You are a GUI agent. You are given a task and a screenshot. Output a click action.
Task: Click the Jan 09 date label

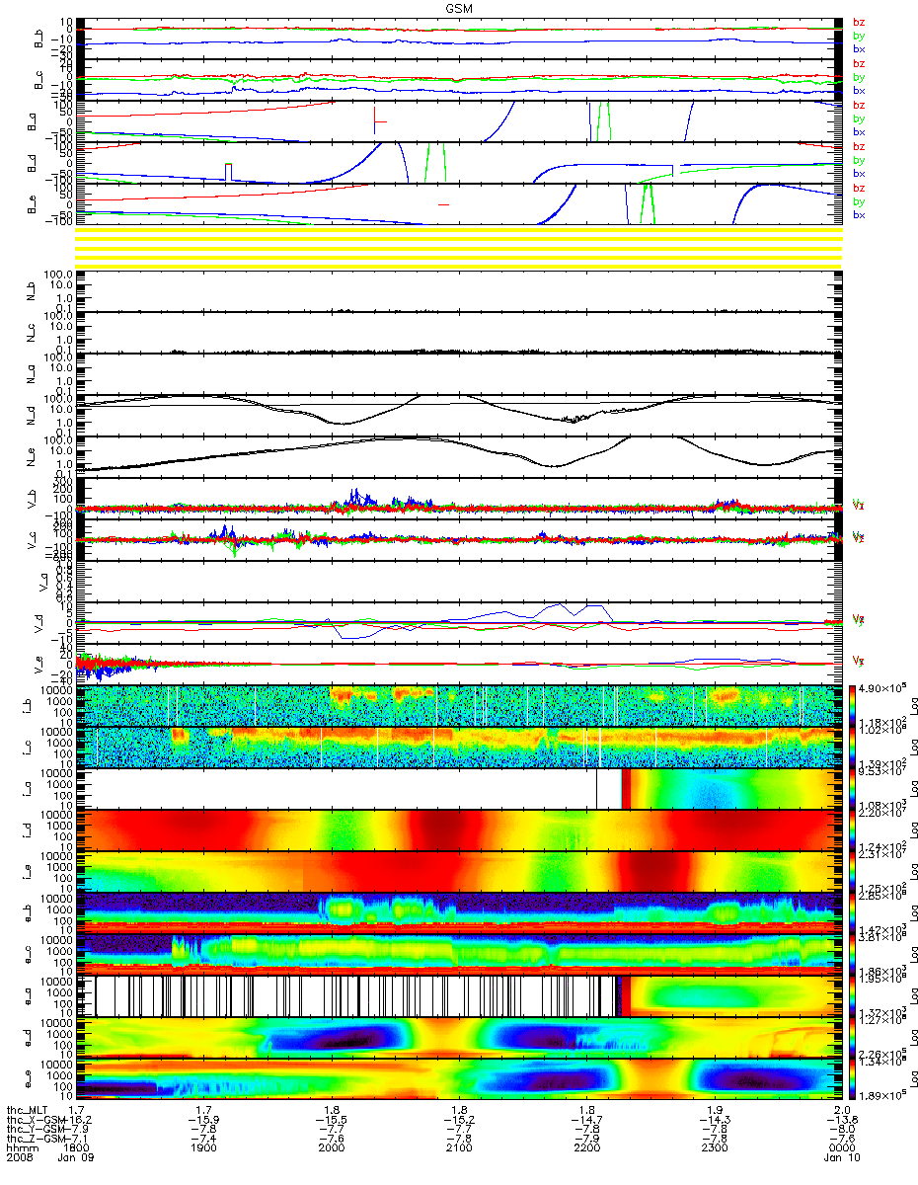point(76,1157)
